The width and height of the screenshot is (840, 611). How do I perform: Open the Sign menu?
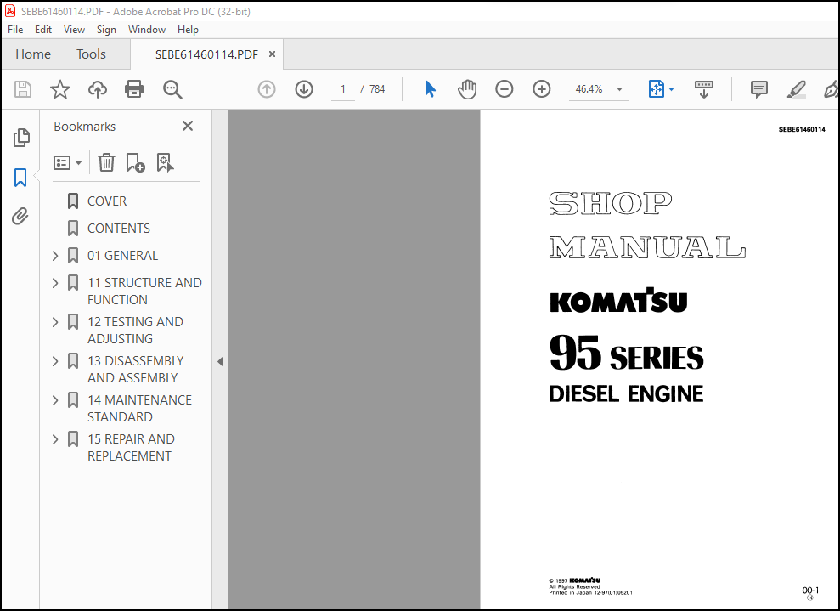[x=106, y=30]
